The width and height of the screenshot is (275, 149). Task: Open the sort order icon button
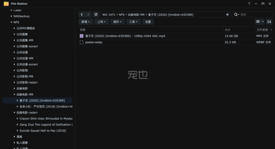click(x=269, y=22)
